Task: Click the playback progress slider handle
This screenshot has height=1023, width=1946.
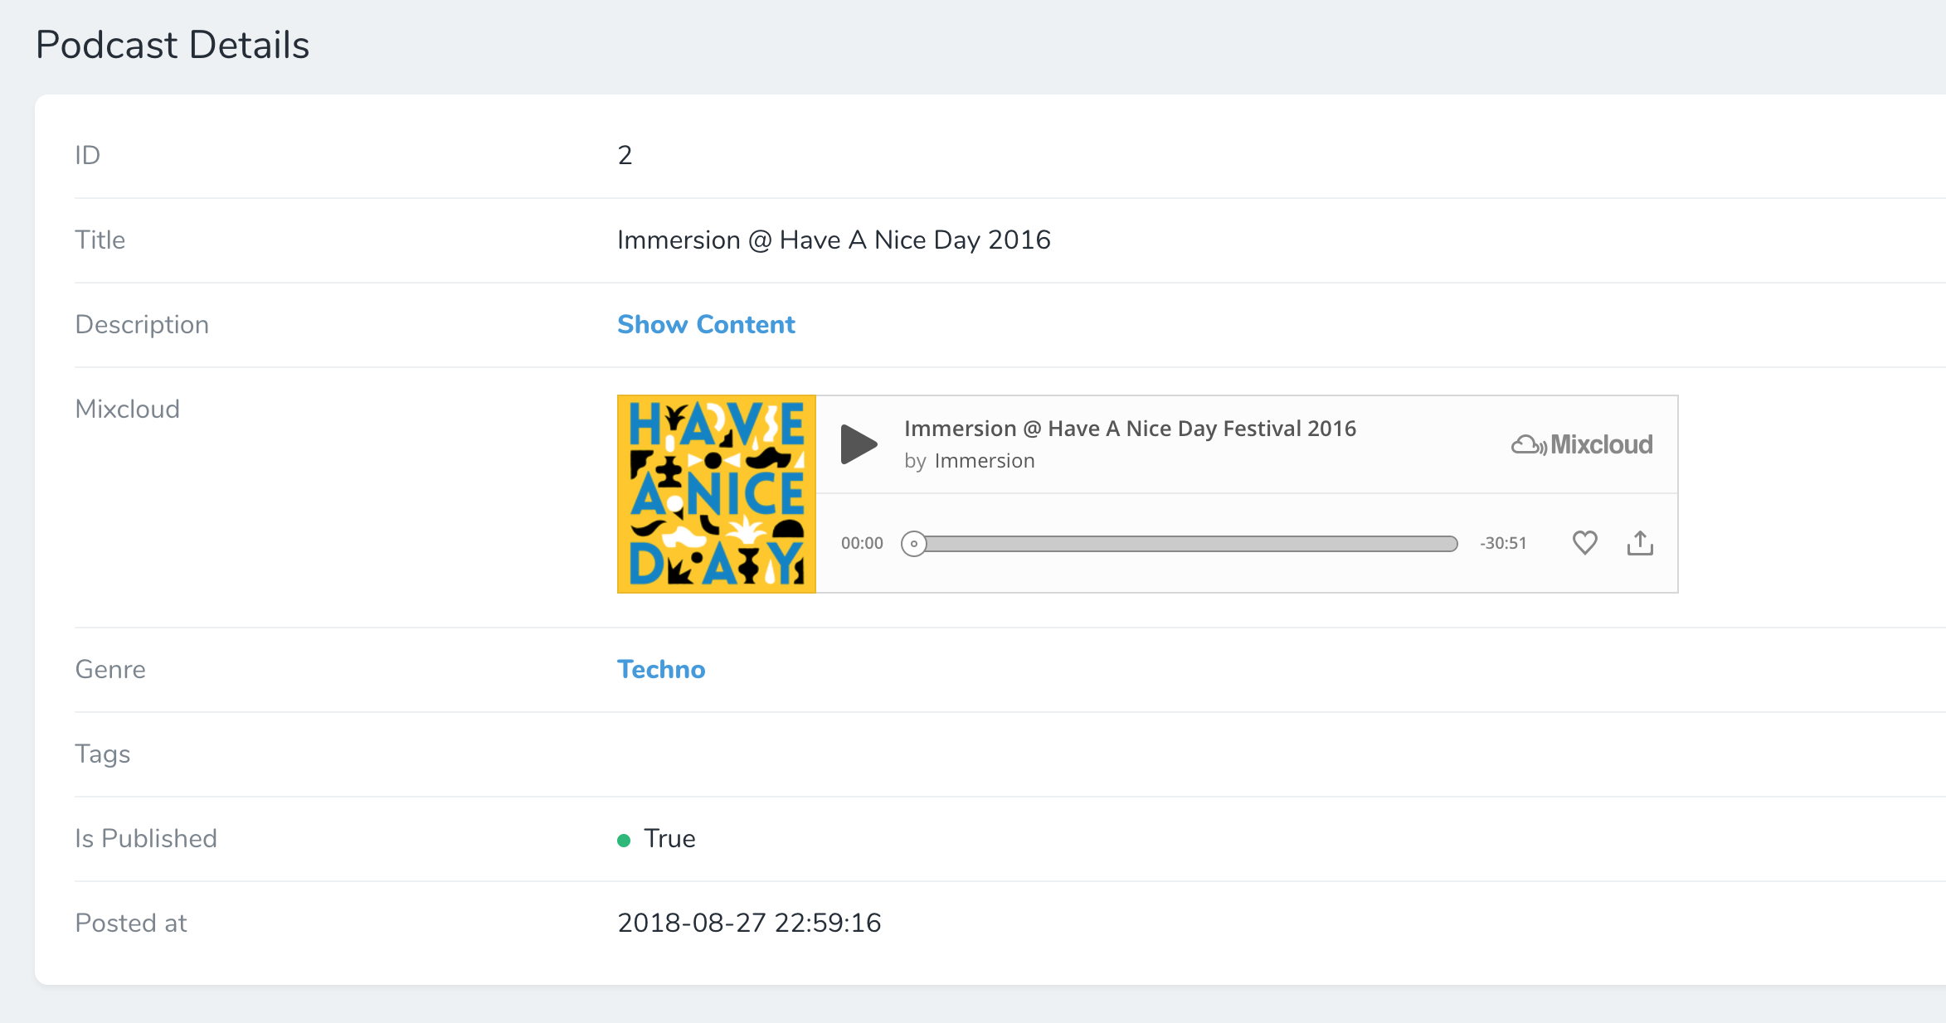Action: [x=913, y=544]
